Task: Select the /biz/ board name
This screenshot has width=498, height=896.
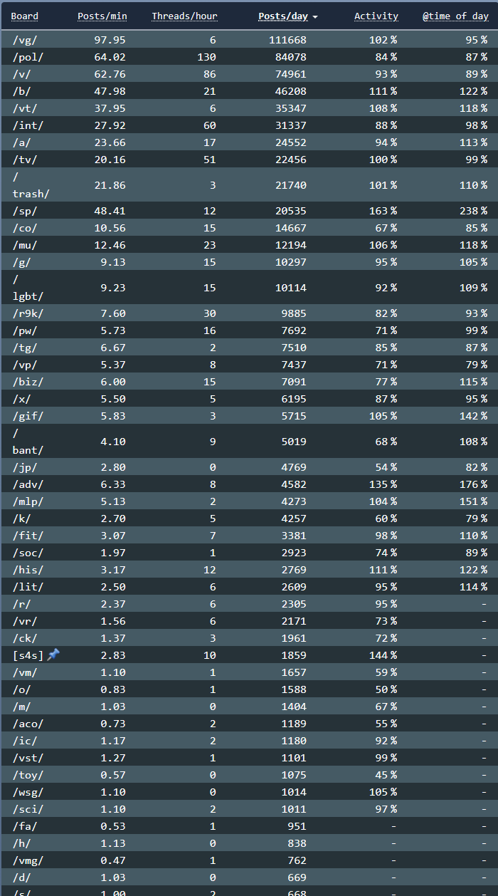Action: (x=28, y=382)
